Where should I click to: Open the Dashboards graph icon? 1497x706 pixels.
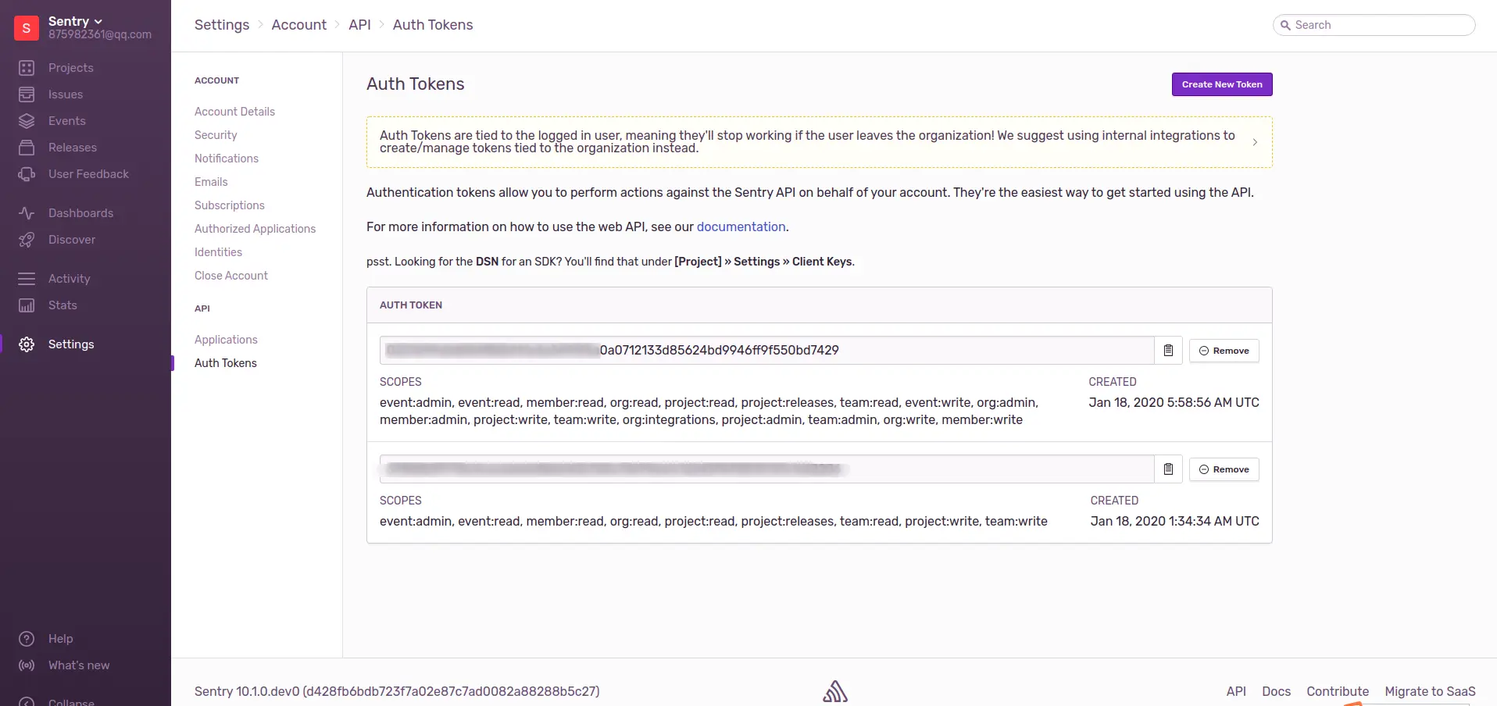[x=27, y=213]
